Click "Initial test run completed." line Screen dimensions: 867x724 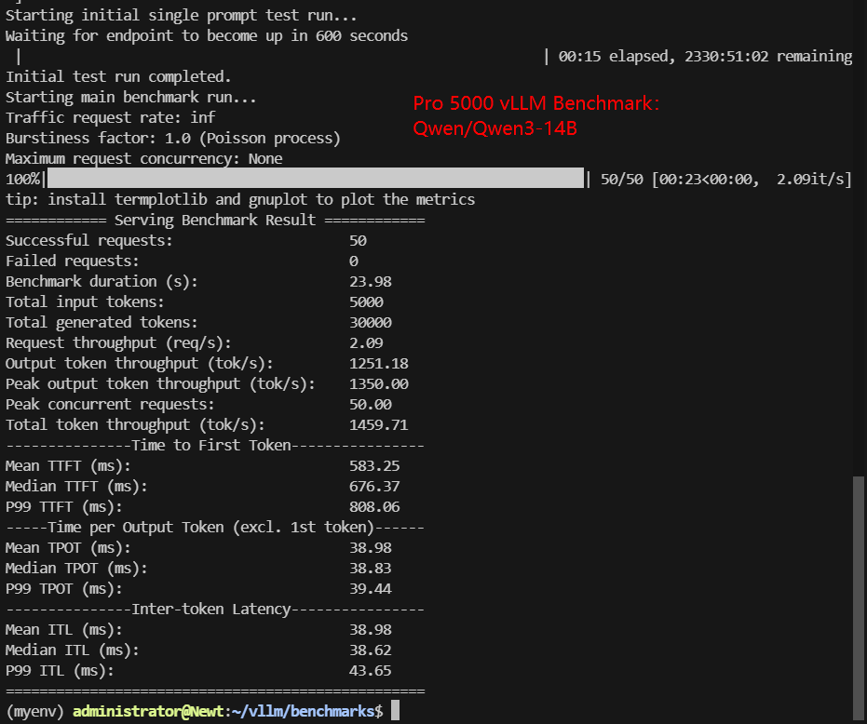click(118, 76)
